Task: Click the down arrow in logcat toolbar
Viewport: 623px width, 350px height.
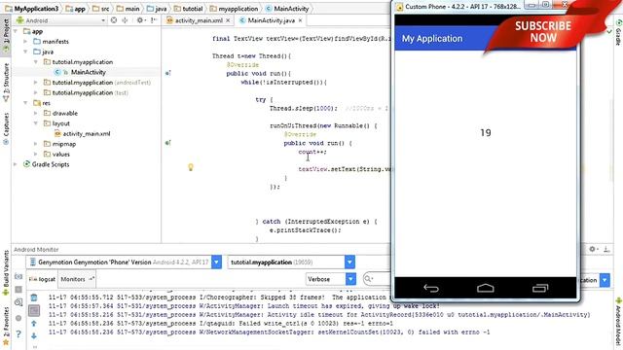Action: [34, 336]
